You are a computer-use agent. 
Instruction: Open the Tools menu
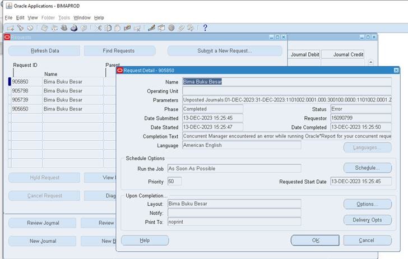[64, 18]
